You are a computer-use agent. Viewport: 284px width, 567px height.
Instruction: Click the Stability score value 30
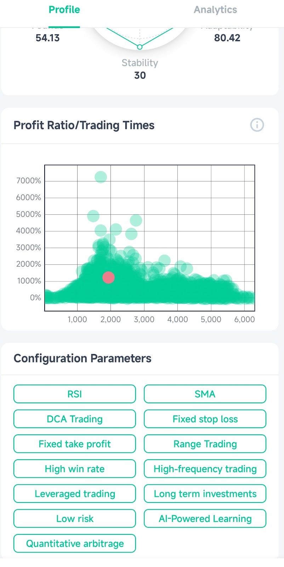coord(140,75)
